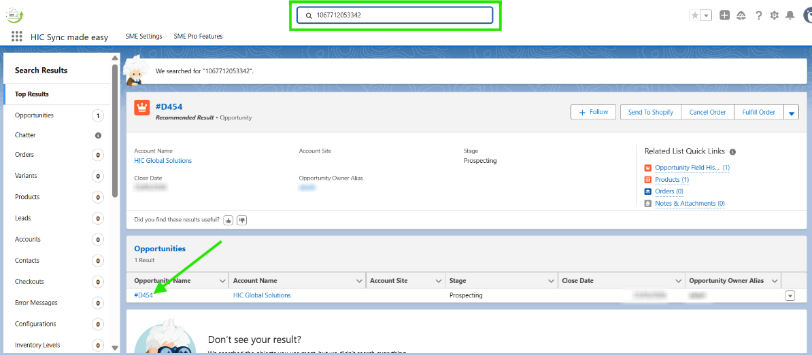Click Send To Shopify button

click(x=650, y=112)
